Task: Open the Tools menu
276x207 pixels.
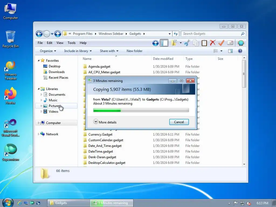Action: pyautogui.click(x=71, y=43)
